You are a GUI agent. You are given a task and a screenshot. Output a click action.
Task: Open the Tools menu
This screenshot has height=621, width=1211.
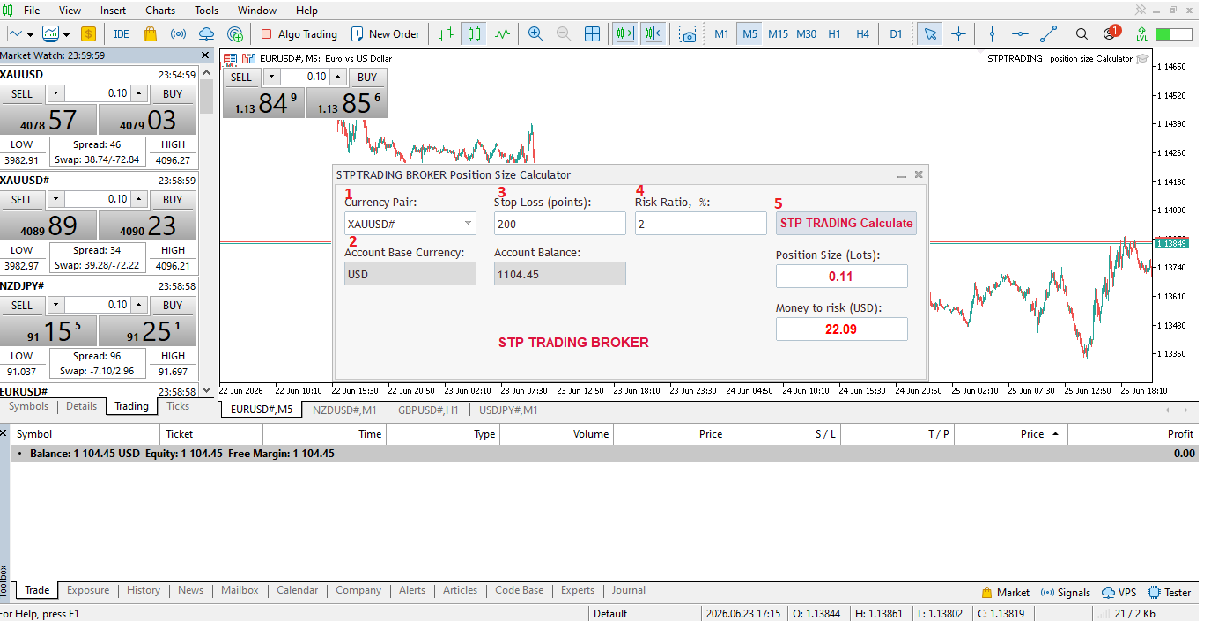click(x=207, y=11)
